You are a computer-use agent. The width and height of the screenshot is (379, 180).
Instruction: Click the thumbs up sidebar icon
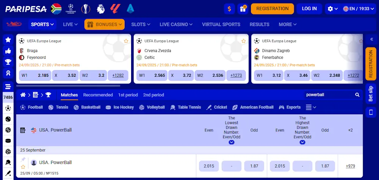pyautogui.click(x=8, y=51)
